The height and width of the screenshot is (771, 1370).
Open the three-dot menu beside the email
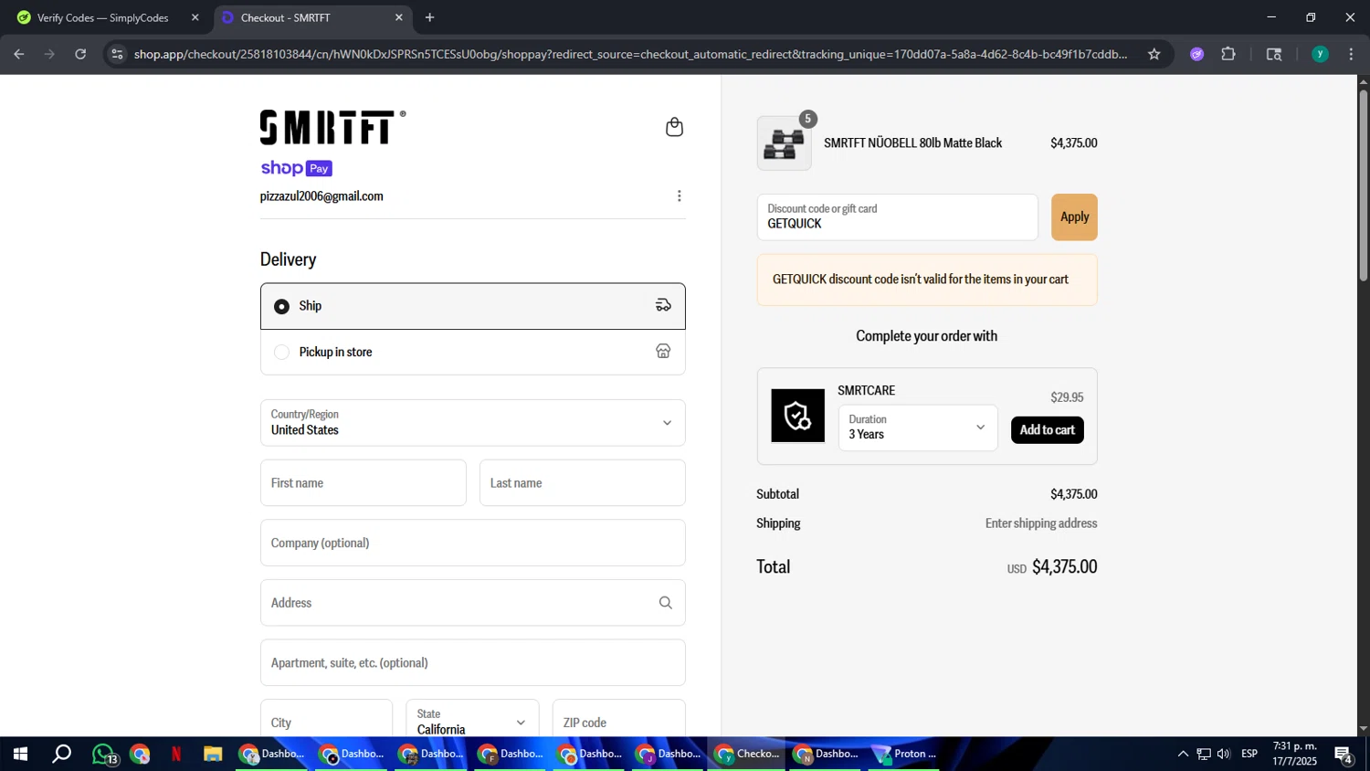pyautogui.click(x=679, y=196)
